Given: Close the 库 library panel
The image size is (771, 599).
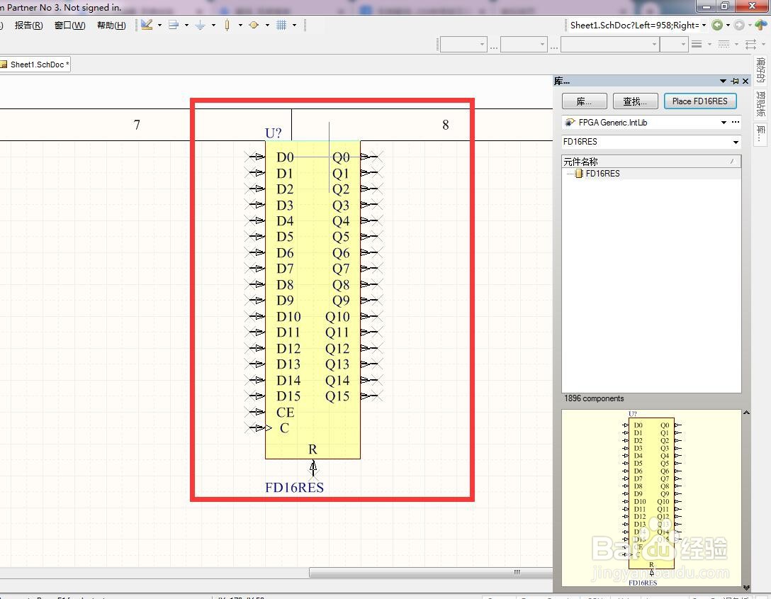Looking at the screenshot, I should tap(746, 81).
